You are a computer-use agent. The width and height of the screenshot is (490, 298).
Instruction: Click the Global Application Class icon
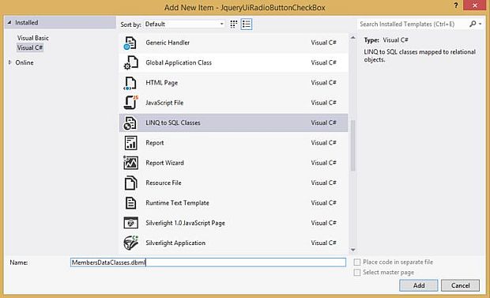click(x=130, y=62)
